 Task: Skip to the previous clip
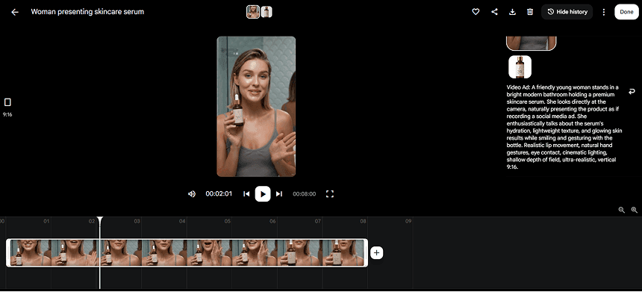[246, 193]
